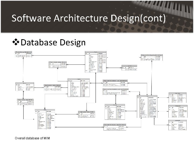
Task: Click the "Software Architecture Design(cont)" slide title
Action: click(x=89, y=18)
